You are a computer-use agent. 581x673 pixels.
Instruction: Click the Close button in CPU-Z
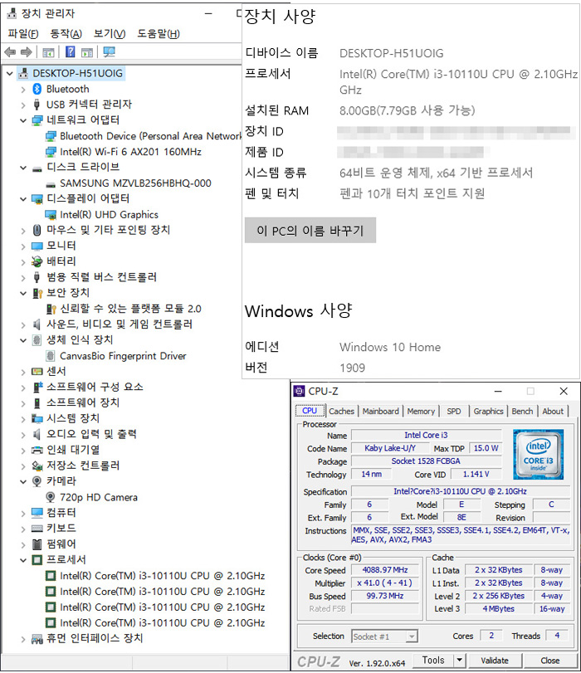550,660
